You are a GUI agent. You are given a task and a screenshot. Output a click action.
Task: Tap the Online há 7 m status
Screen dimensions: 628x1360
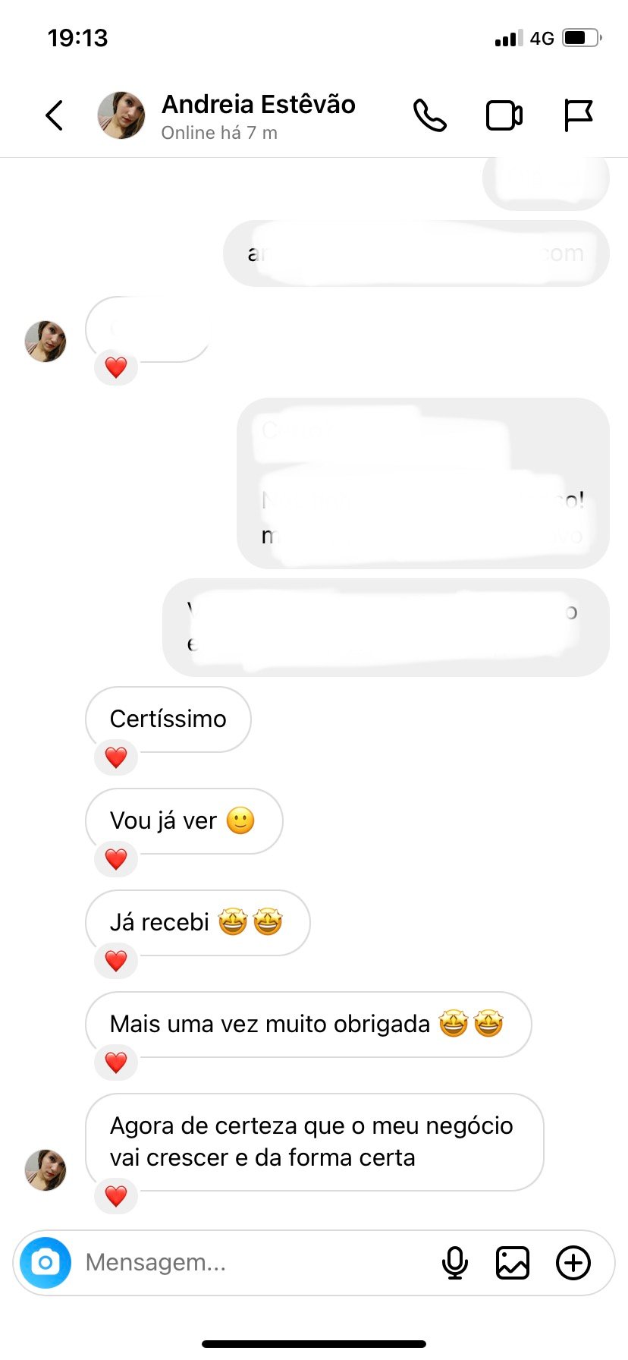[x=219, y=133]
